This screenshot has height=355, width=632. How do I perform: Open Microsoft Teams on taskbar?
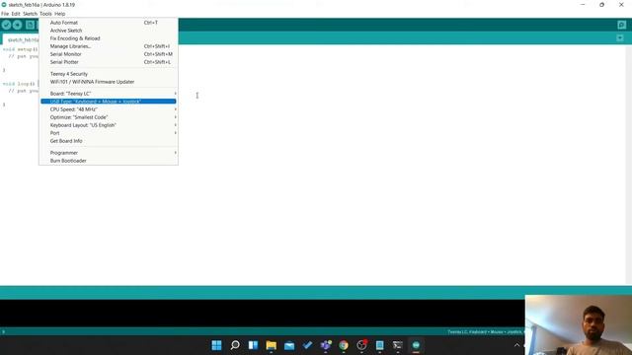pyautogui.click(x=325, y=345)
